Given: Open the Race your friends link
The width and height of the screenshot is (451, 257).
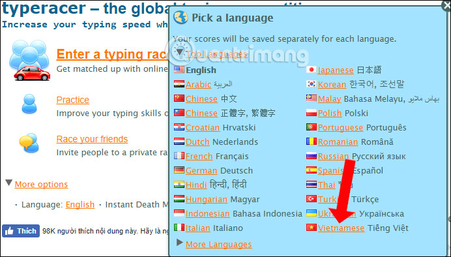Looking at the screenshot, I should (x=92, y=139).
